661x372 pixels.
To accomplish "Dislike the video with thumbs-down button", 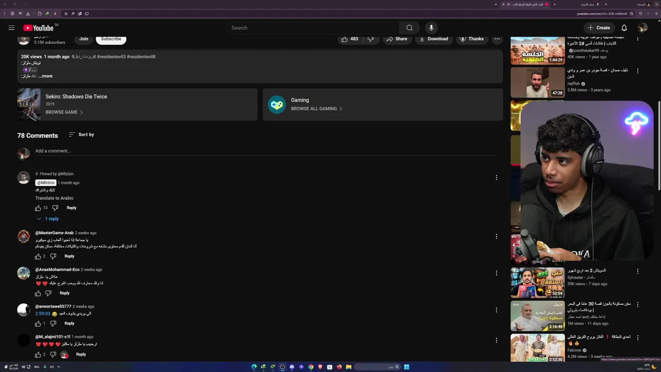I will coord(371,39).
